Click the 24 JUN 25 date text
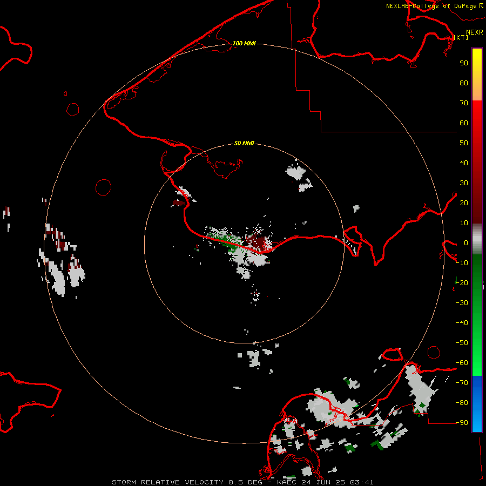Image resolution: width=486 pixels, height=486 pixels. click(x=323, y=482)
